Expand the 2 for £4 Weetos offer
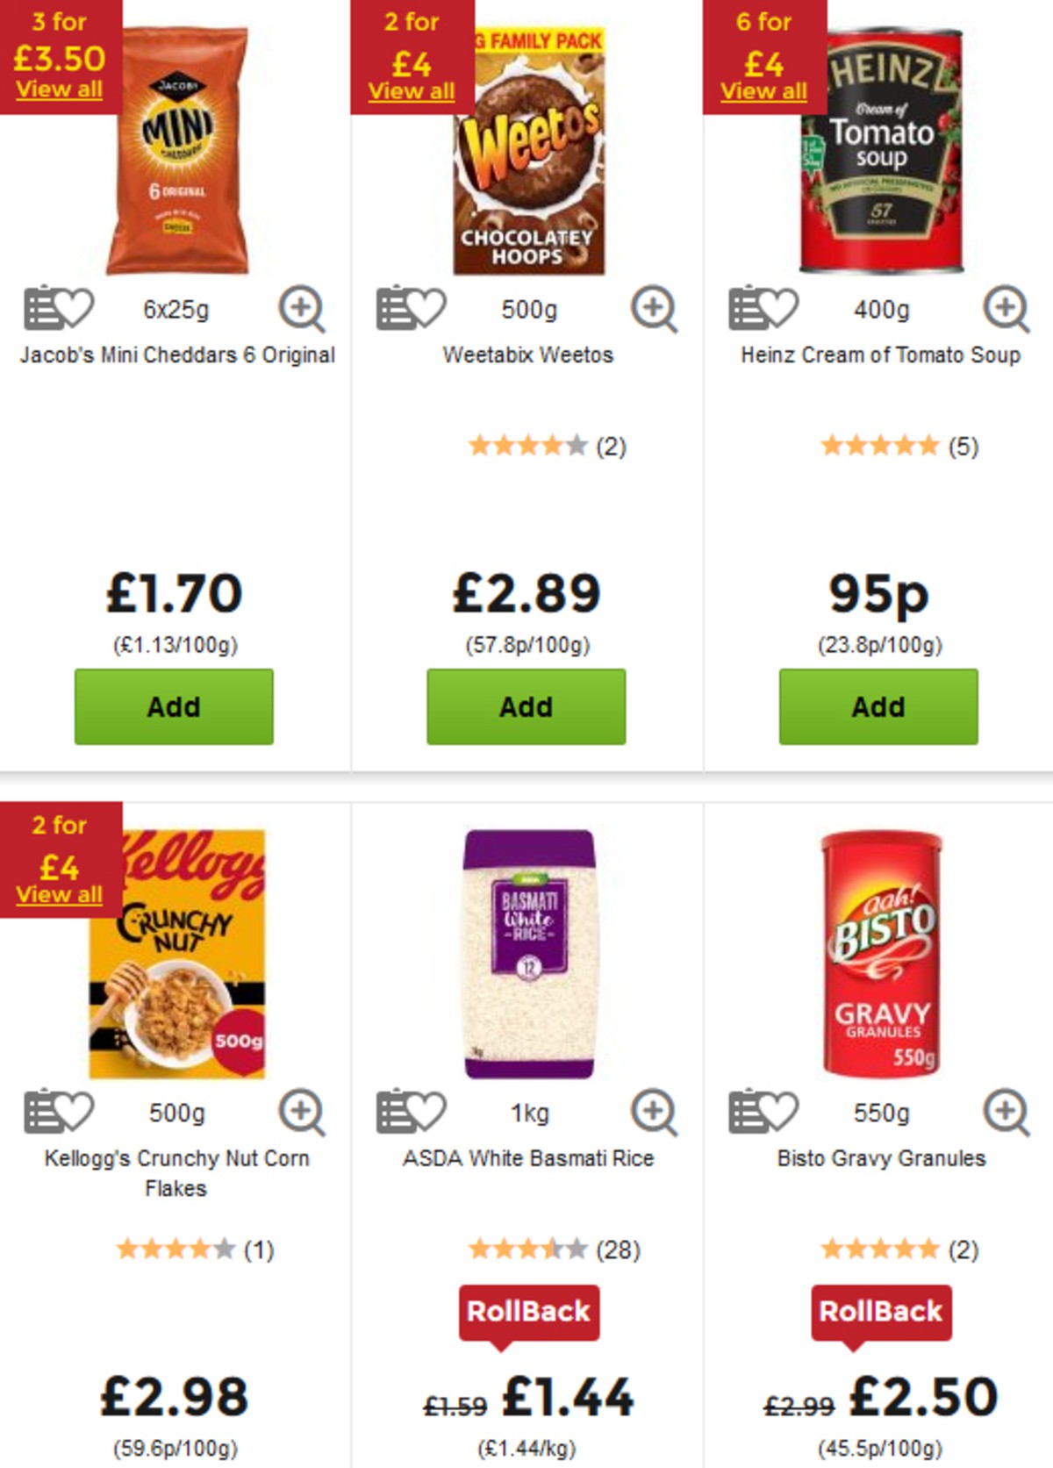The image size is (1053, 1468). pos(410,90)
